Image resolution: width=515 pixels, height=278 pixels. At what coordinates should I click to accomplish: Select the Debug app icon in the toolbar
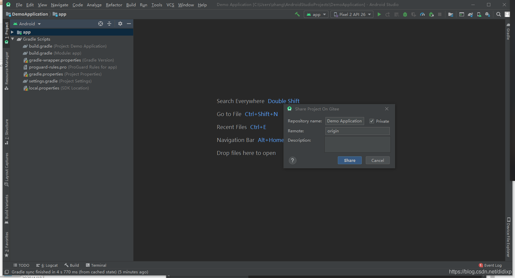(x=404, y=14)
